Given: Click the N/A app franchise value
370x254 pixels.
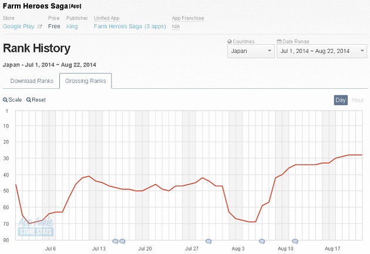Looking at the screenshot, I should click(176, 26).
